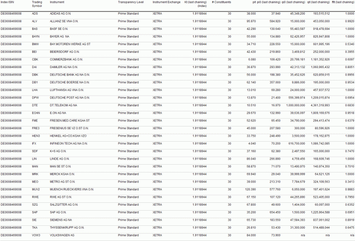Click the 577.760 pi0 value

point(275,189)
